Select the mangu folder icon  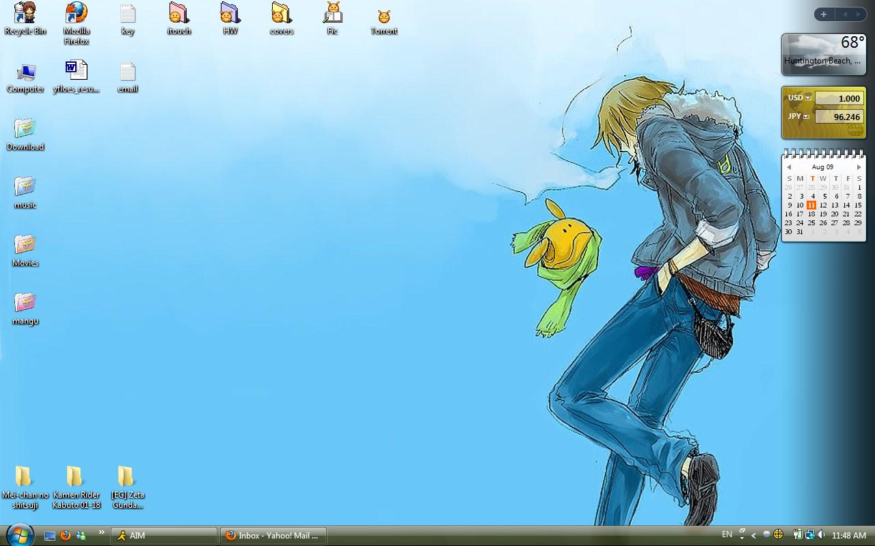(x=25, y=308)
